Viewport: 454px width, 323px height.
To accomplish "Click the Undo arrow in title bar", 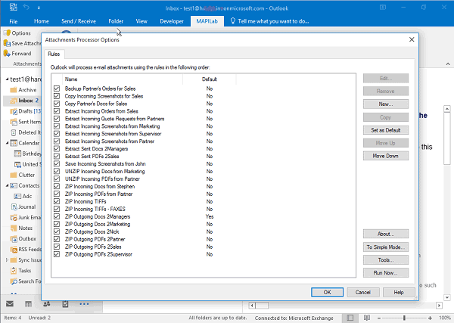I will click(26, 8).
